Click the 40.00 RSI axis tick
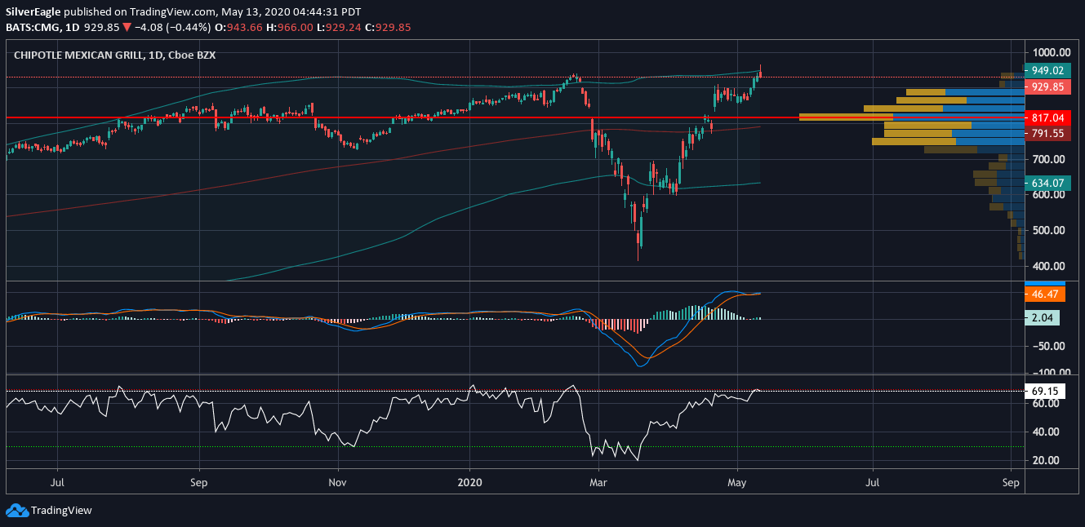Image resolution: width=1085 pixels, height=527 pixels. (x=1045, y=432)
